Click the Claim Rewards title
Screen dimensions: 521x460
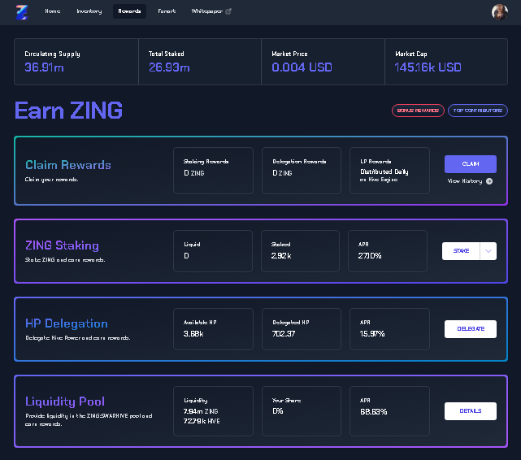[x=68, y=165]
